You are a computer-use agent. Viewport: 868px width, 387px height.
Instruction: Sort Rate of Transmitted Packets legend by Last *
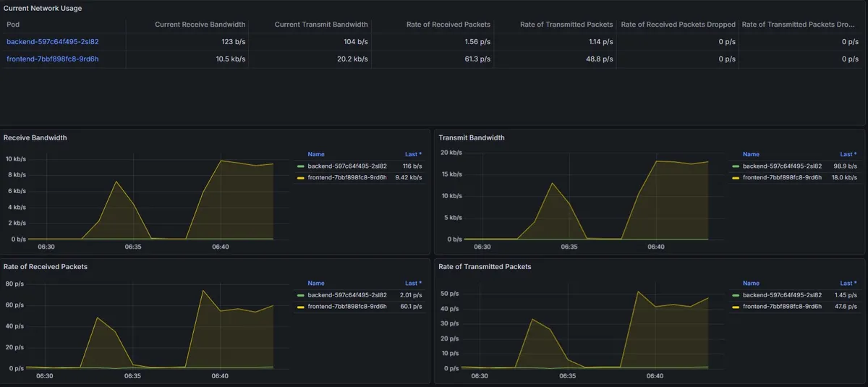[x=848, y=284]
